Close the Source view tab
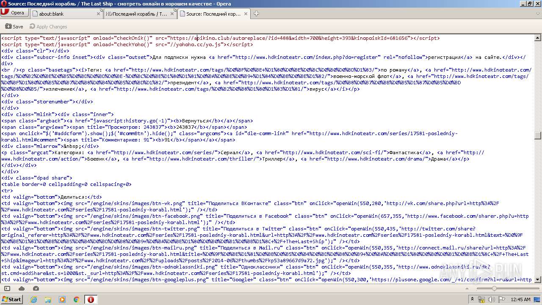Screen dimensions: 542x305 point(245,14)
